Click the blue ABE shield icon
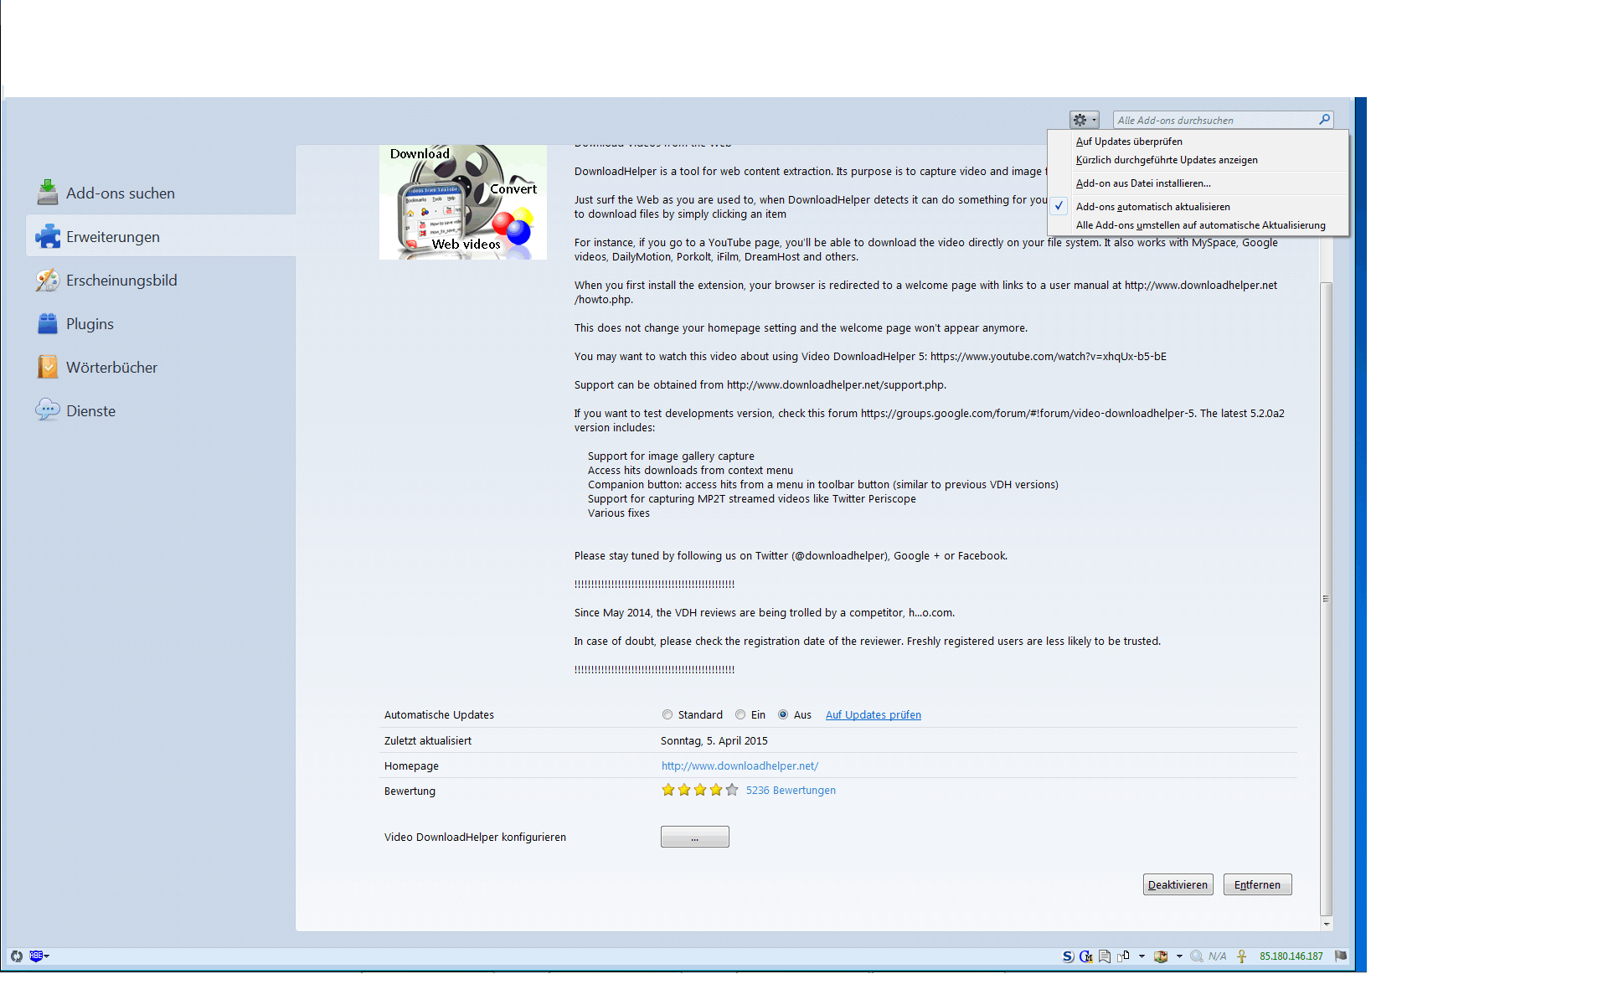The height and width of the screenshot is (1005, 1608). [35, 956]
